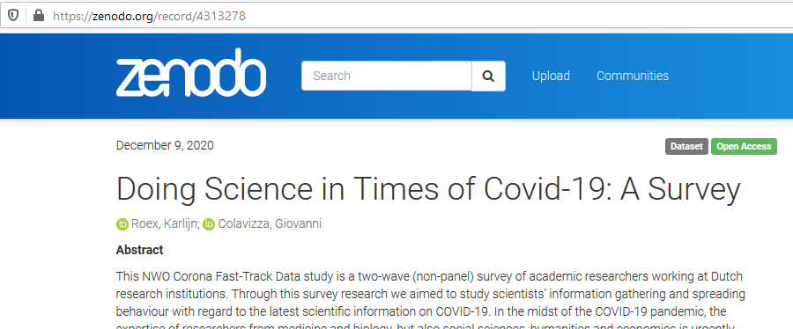This screenshot has height=329, width=793.
Task: Click the December 9, 2020 publication date
Action: click(x=165, y=146)
